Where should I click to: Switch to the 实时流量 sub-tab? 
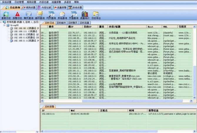click(85, 23)
